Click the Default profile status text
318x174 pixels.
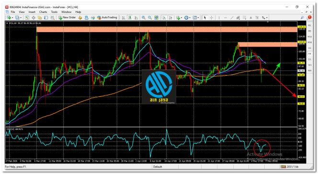click(x=158, y=167)
